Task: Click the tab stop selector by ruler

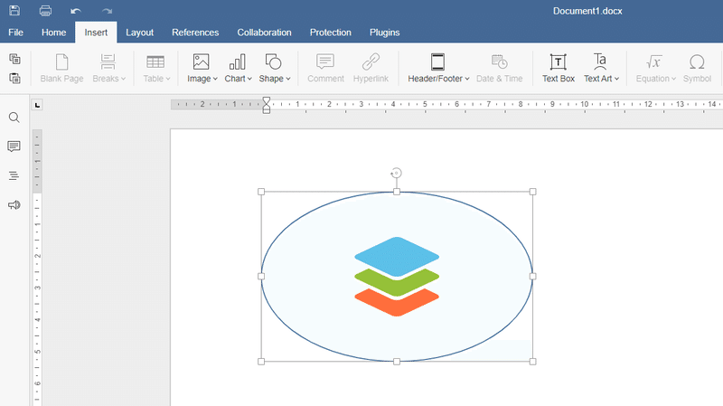Action: [37, 105]
